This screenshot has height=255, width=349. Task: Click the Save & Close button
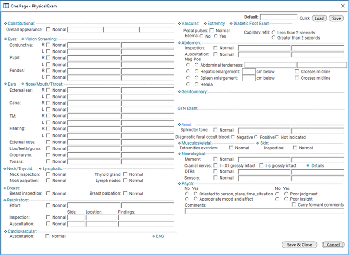(299, 245)
